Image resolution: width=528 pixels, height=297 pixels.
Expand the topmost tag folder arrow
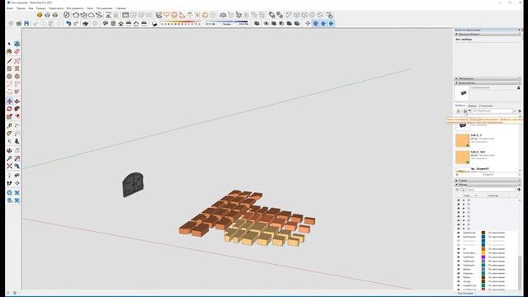[464, 200]
